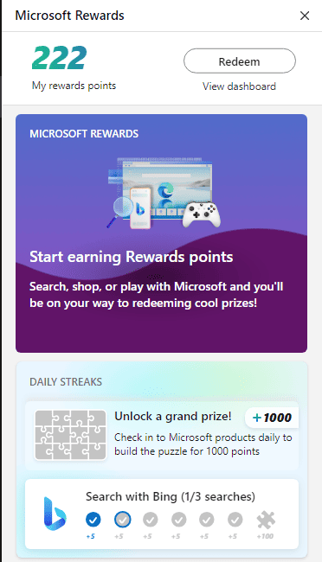Click the Edge browser logo in banner
Image resolution: width=322 pixels, height=562 pixels.
165,191
